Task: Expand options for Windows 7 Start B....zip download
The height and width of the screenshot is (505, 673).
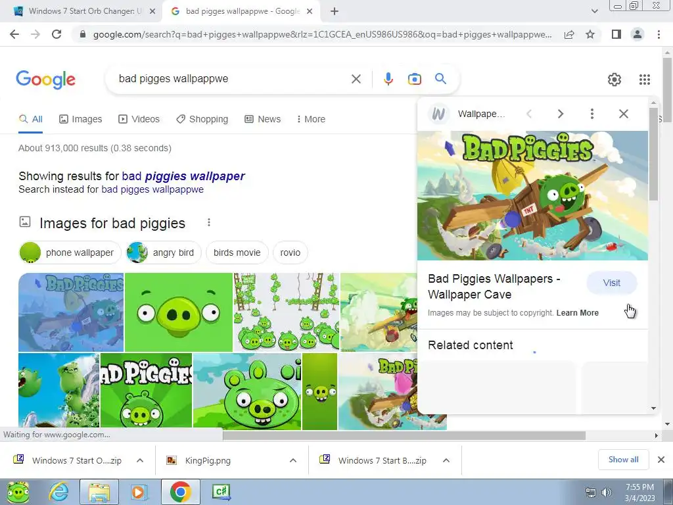Action: [x=446, y=460]
